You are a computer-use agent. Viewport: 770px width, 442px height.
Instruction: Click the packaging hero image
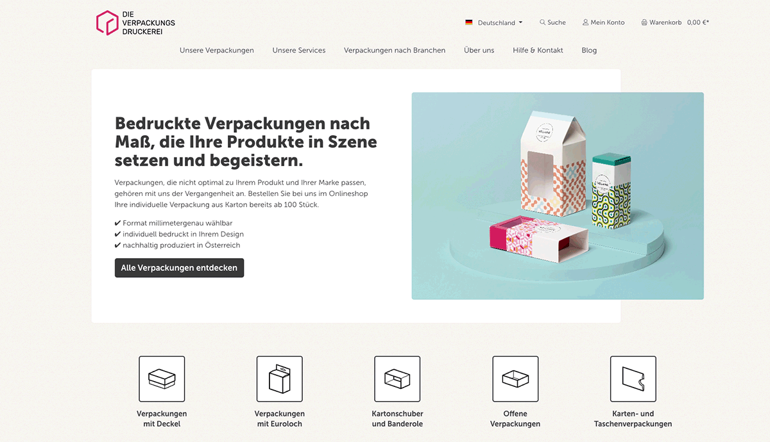tap(558, 196)
